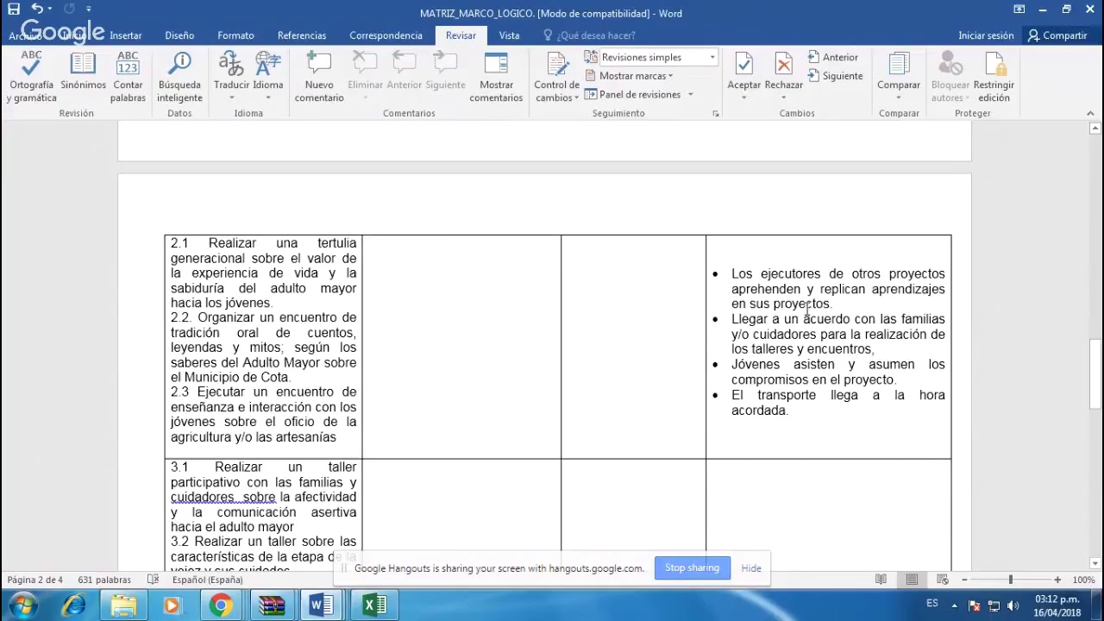Image resolution: width=1104 pixels, height=621 pixels.
Task: Switch to the Formato tab
Action: tap(235, 35)
